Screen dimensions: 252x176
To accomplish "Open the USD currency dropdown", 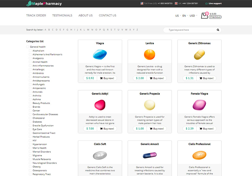I will [193, 16].
